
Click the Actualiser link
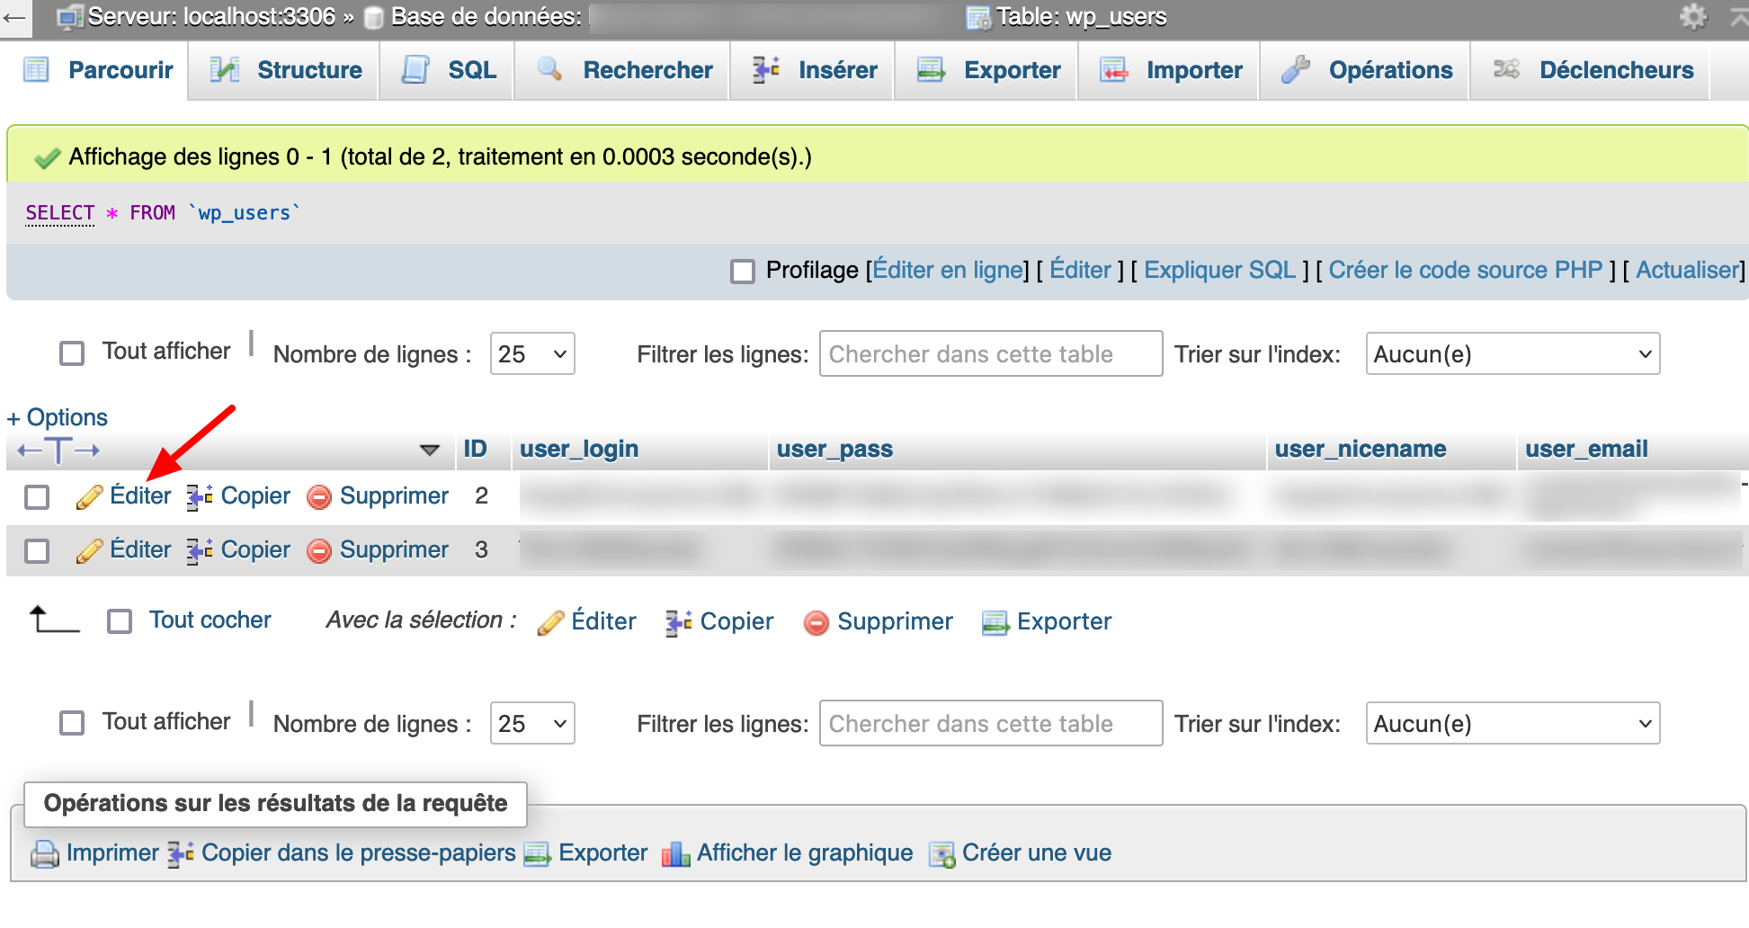click(1688, 270)
